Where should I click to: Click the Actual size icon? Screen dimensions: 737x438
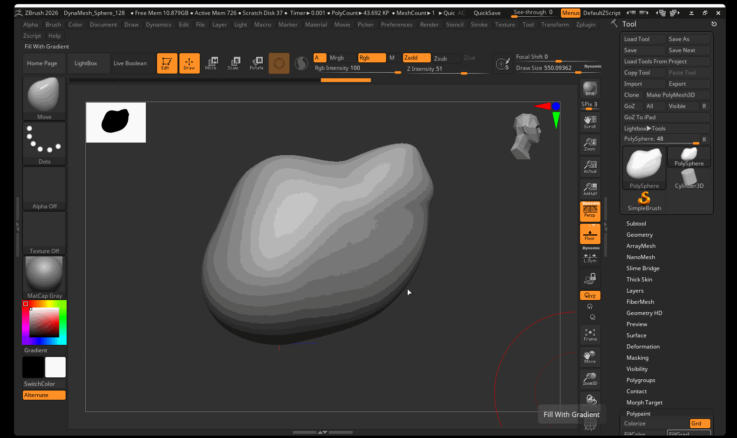(590, 167)
